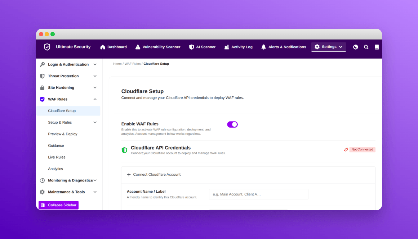Click the Threat Protection shield icon

point(42,76)
